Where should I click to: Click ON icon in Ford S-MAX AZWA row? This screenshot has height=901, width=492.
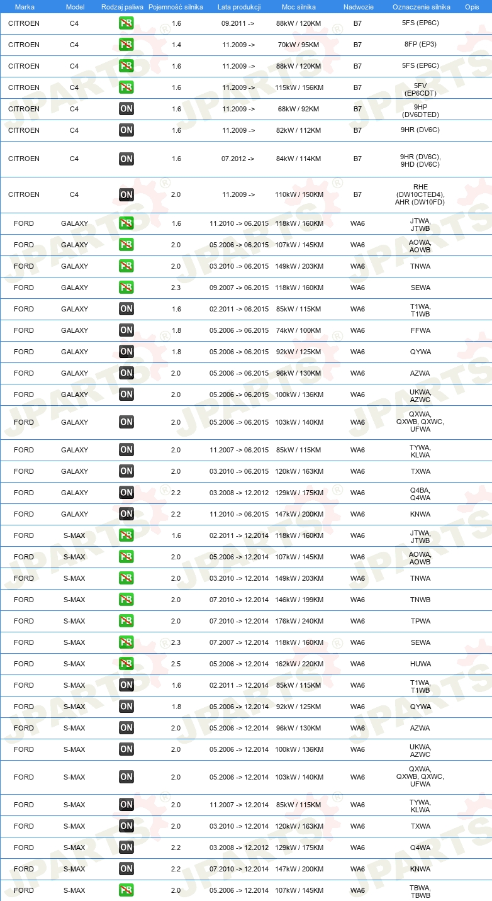coord(126,728)
